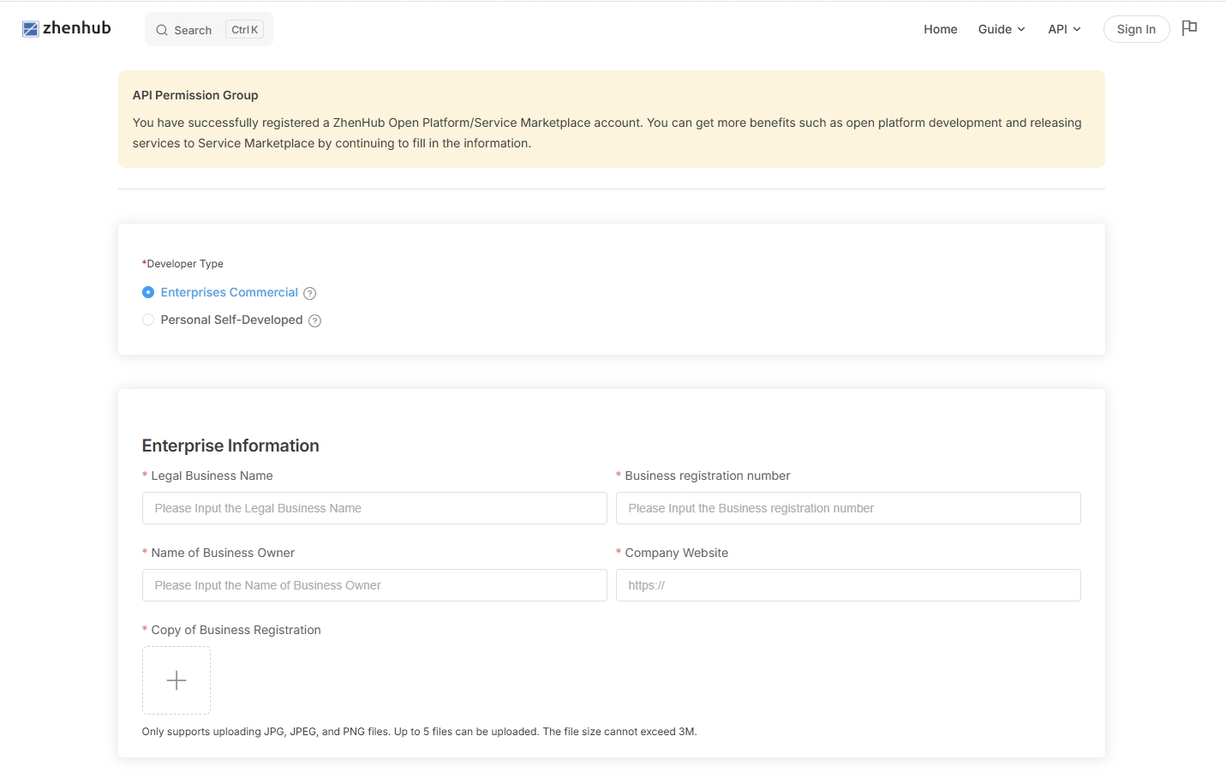Viewport: 1226px width, 778px height.
Task: Open help icon beside Personal Self-Developed
Action: 314,320
